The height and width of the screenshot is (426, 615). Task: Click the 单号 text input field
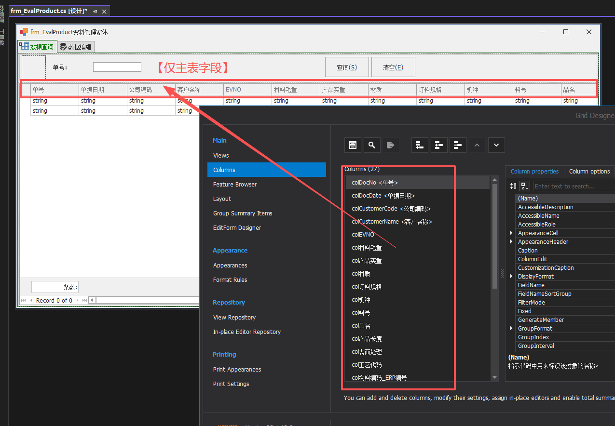point(117,67)
